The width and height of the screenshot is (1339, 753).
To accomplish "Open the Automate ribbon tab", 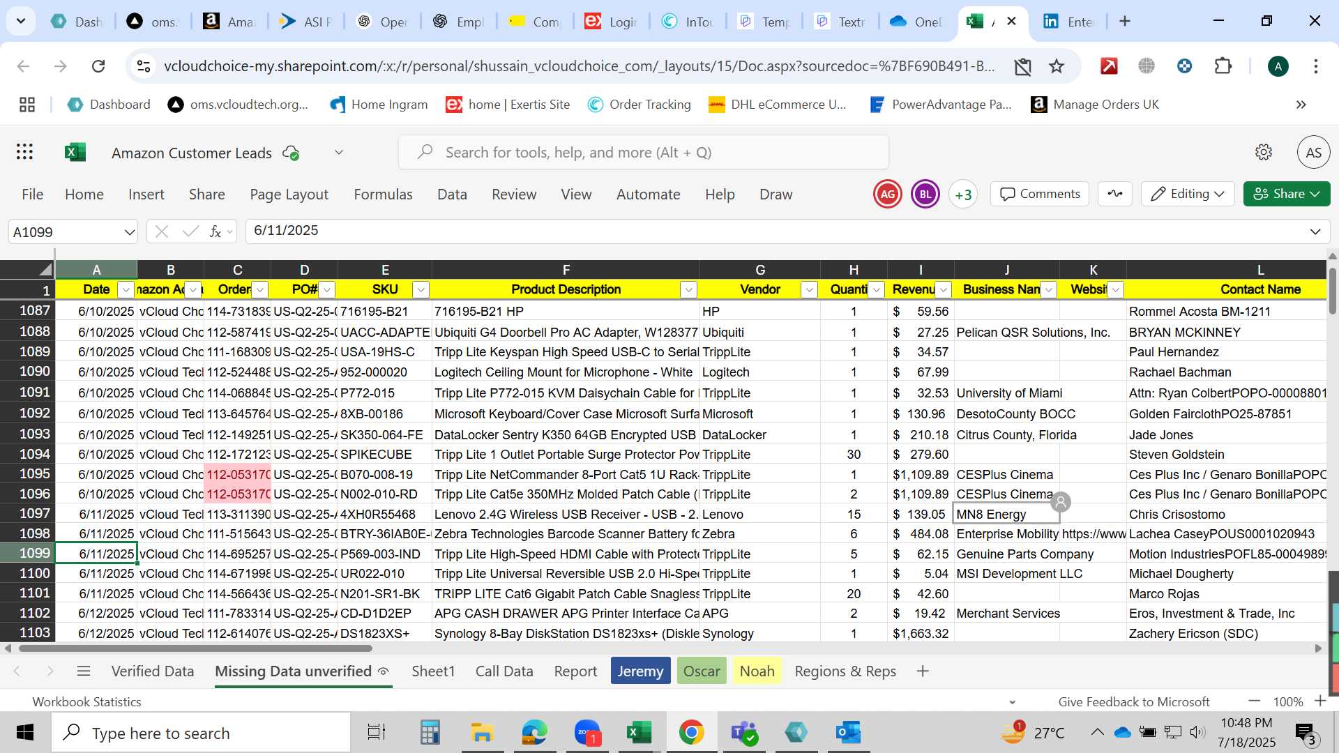I will coord(648,195).
